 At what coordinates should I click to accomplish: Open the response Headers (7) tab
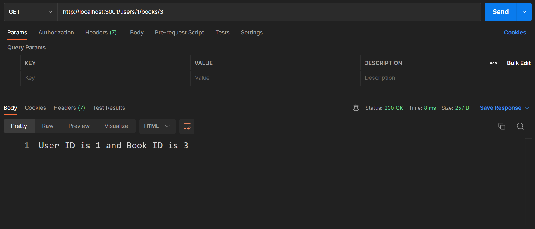pos(69,108)
